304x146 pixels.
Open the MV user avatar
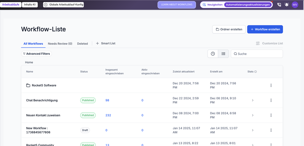point(295,5)
